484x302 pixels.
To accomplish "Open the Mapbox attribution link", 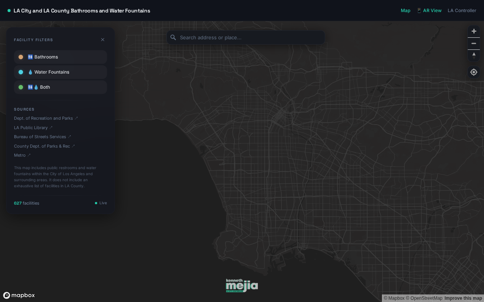I will point(394,298).
